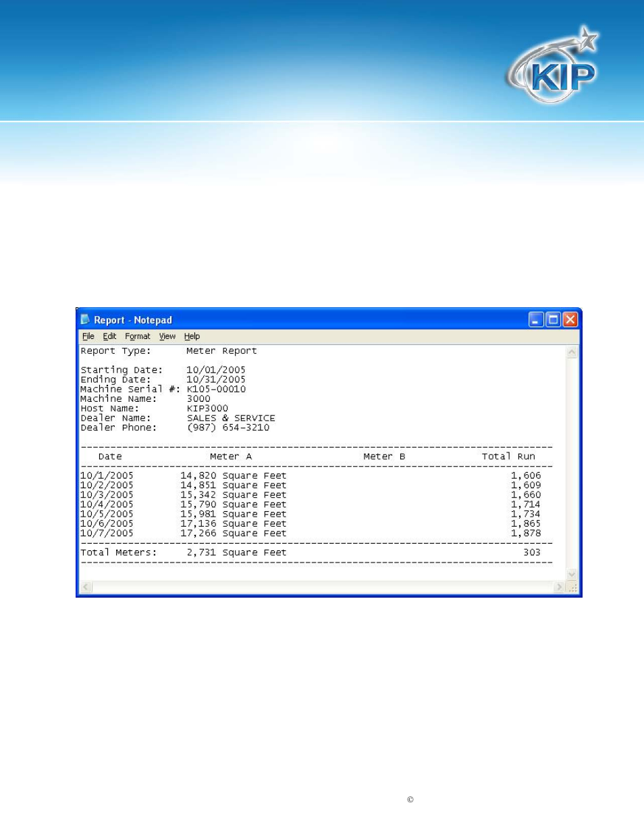The height and width of the screenshot is (834, 644).
Task: Click the 'Dealer Phone:' label
Action: tap(119, 427)
